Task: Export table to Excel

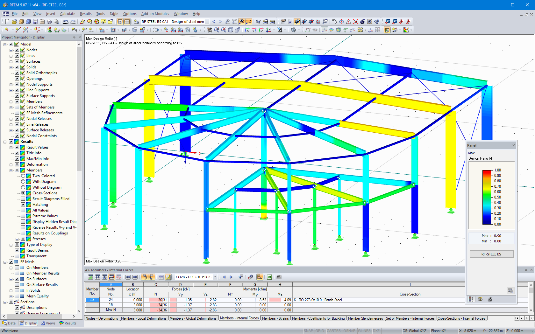Action: pos(269,277)
